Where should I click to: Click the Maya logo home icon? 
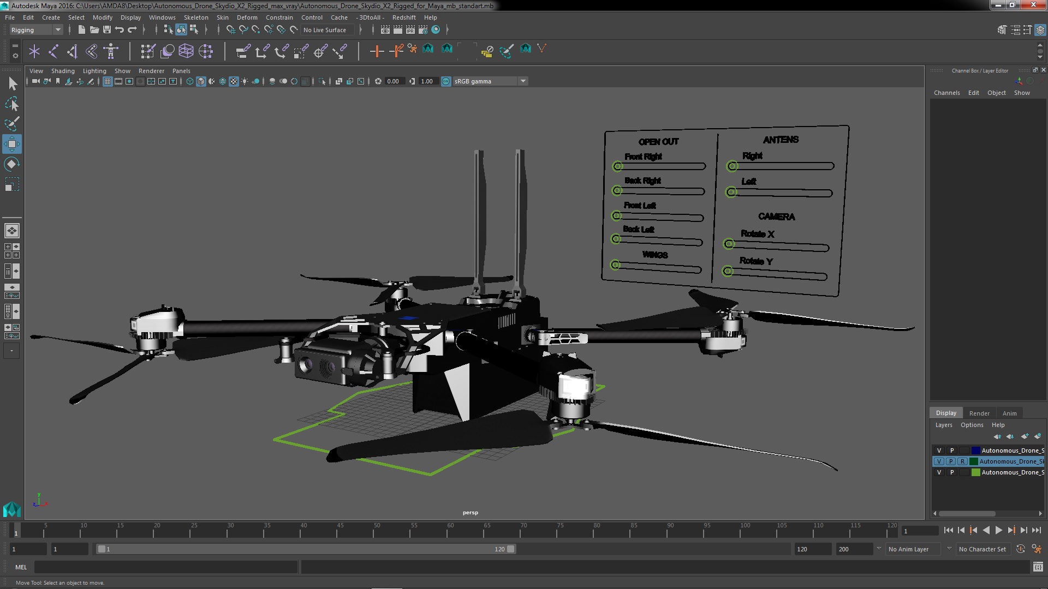(11, 509)
